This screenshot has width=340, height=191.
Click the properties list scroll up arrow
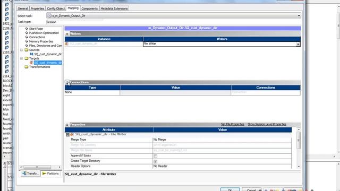pos(299,129)
